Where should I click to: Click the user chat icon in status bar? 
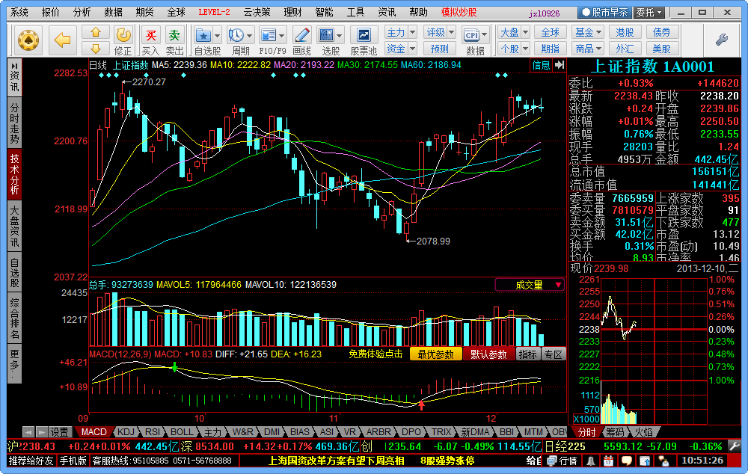tap(663, 461)
